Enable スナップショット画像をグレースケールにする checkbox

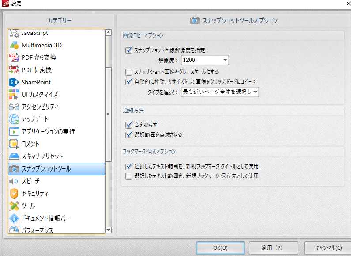pyautogui.click(x=129, y=72)
